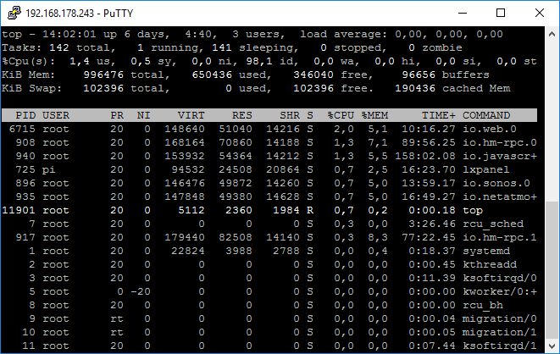This screenshot has height=354, width=560.
Task: Click the rcu_bh process name
Action: [x=483, y=305]
